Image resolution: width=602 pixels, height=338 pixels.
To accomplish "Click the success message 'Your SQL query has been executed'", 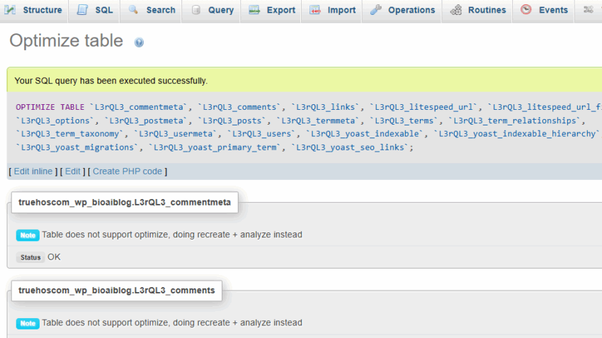I will pyautogui.click(x=111, y=81).
